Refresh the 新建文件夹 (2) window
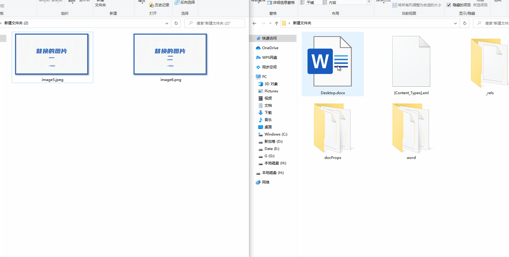Viewport: 509px width, 257px height. 176,23
